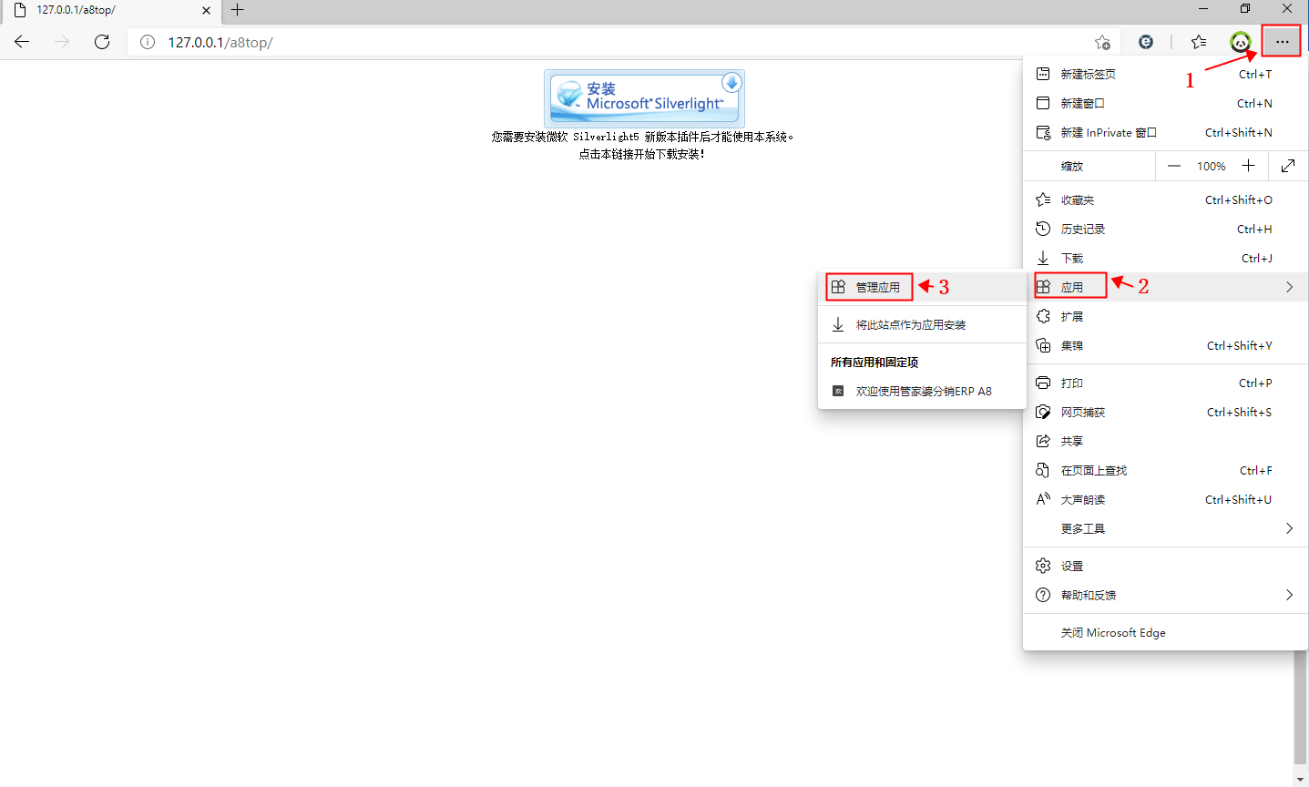
Task: Click the 打印 printer icon
Action: (1043, 383)
